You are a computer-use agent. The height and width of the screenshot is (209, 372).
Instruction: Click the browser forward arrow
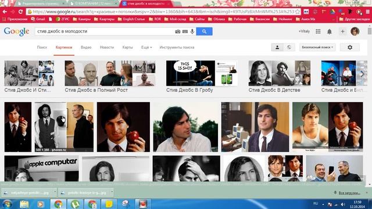[x=13, y=12]
